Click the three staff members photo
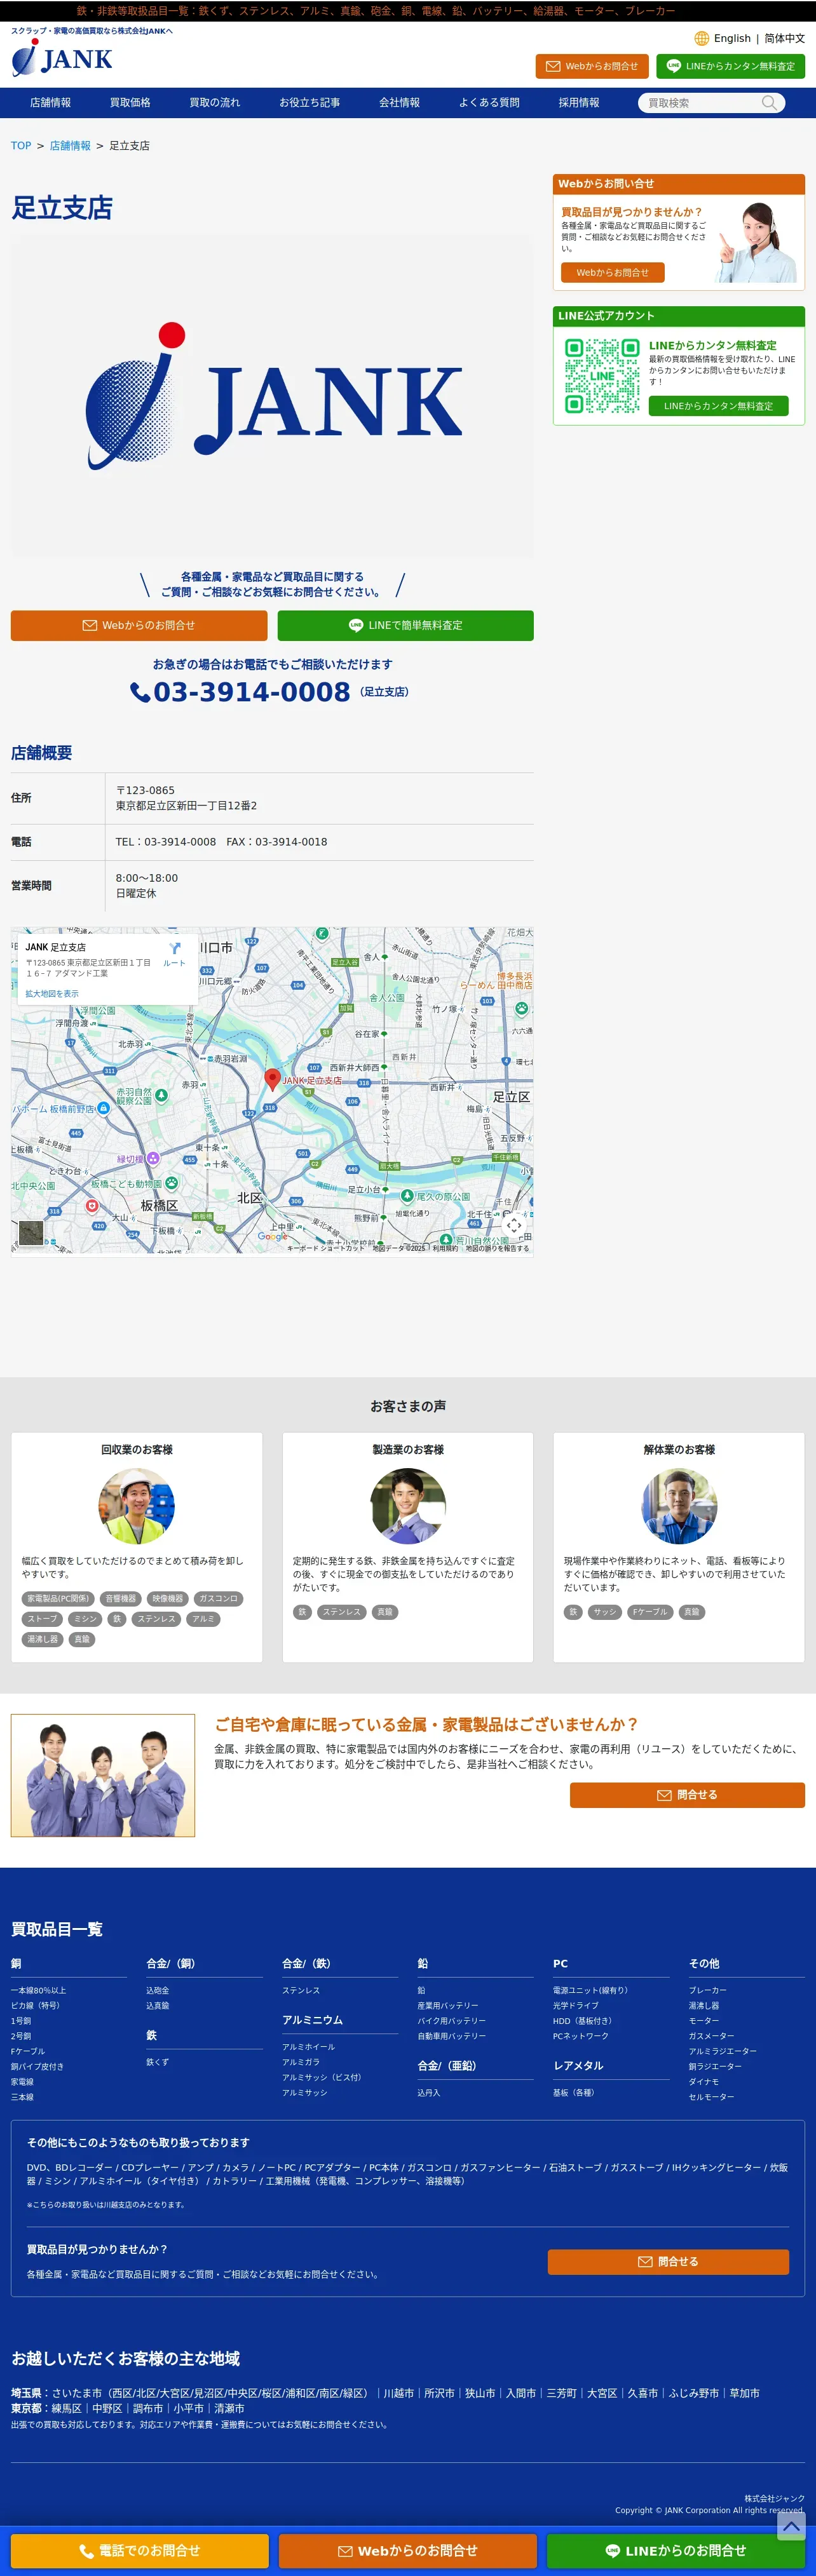 pos(103,1775)
